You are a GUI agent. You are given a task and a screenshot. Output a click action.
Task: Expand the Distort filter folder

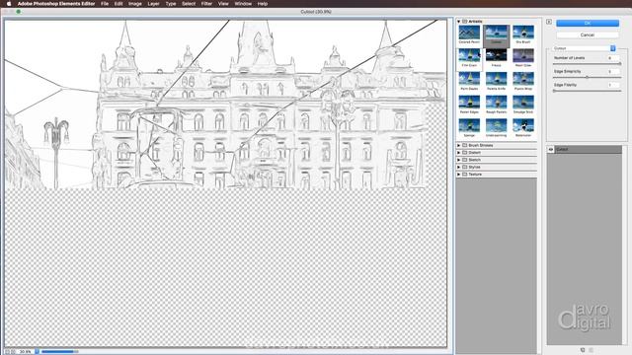point(458,153)
